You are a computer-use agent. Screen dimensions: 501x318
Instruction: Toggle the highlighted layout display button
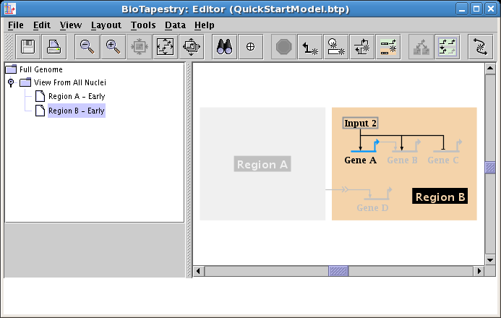448,46
